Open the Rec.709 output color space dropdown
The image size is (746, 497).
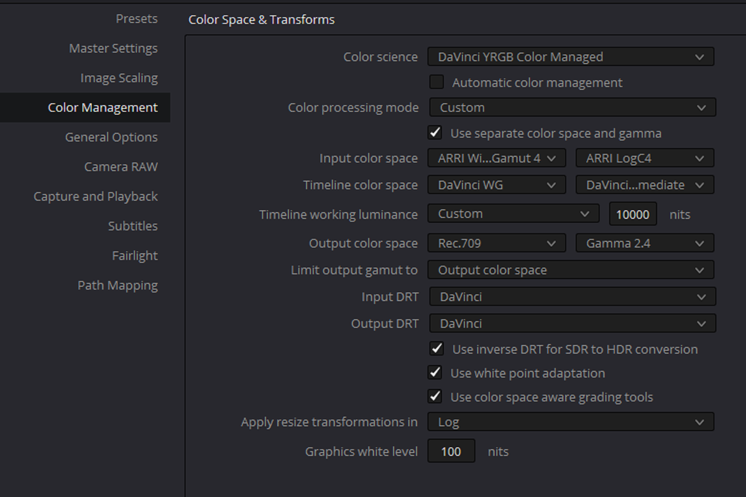497,244
